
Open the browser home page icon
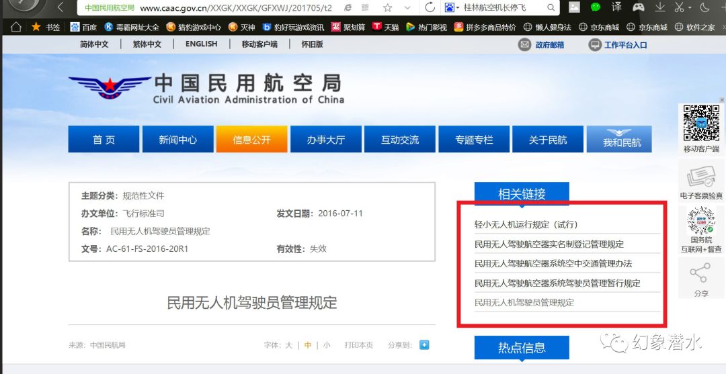pyautogui.click(x=16, y=27)
